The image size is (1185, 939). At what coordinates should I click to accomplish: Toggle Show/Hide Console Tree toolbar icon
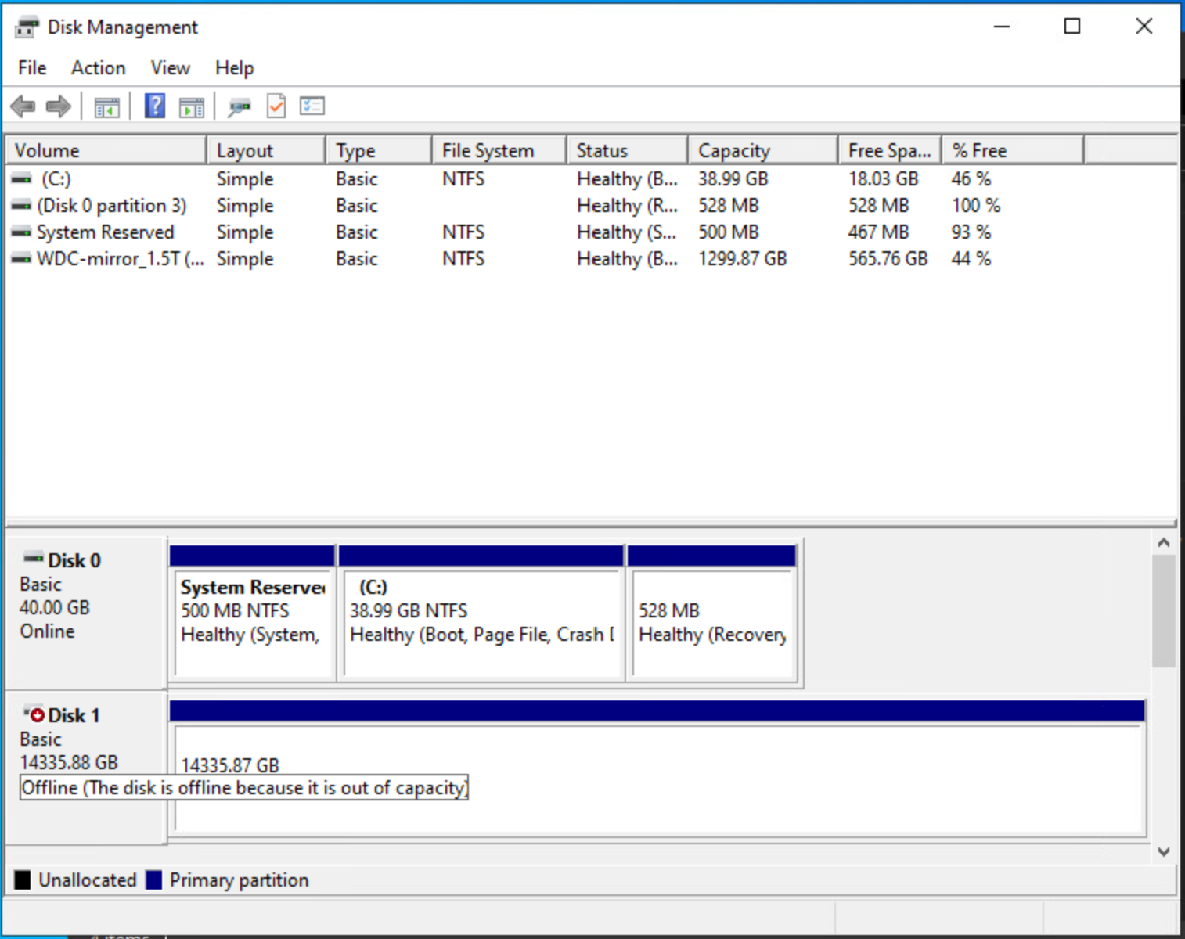tap(106, 106)
